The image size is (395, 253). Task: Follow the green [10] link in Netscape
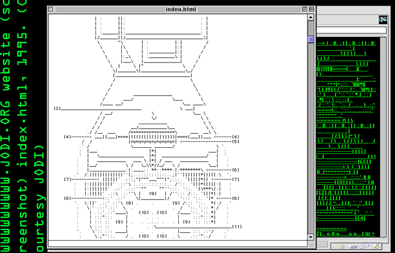coord(340,183)
